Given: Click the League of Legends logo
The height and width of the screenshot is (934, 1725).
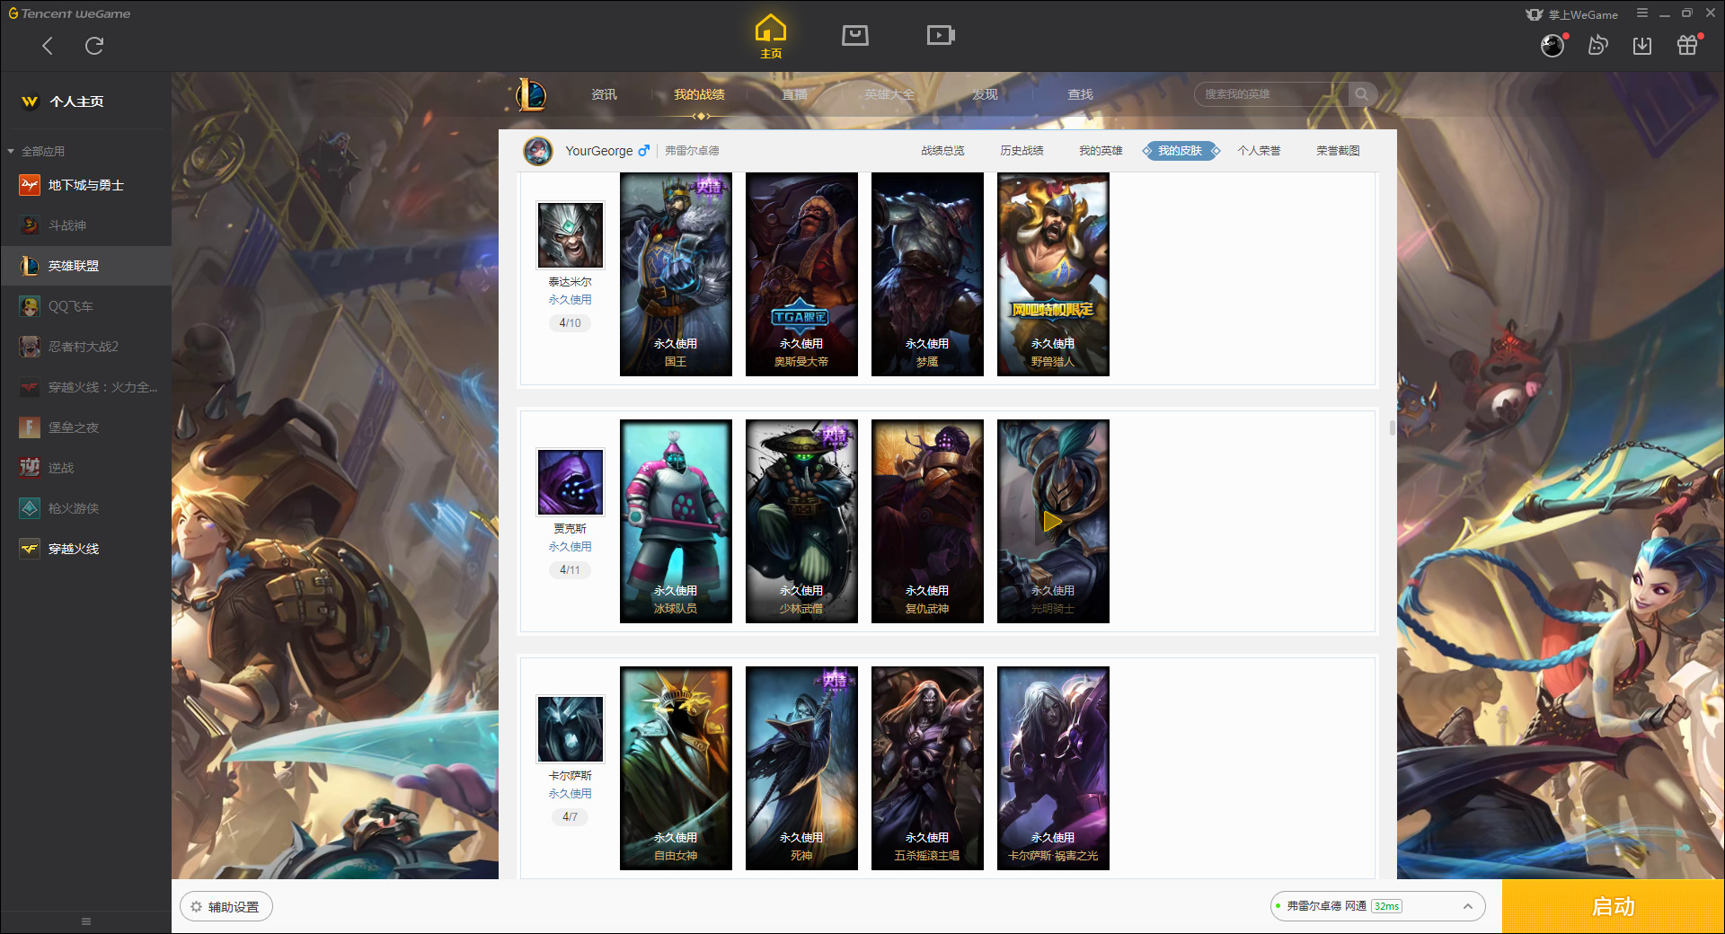Looking at the screenshot, I should pyautogui.click(x=531, y=94).
